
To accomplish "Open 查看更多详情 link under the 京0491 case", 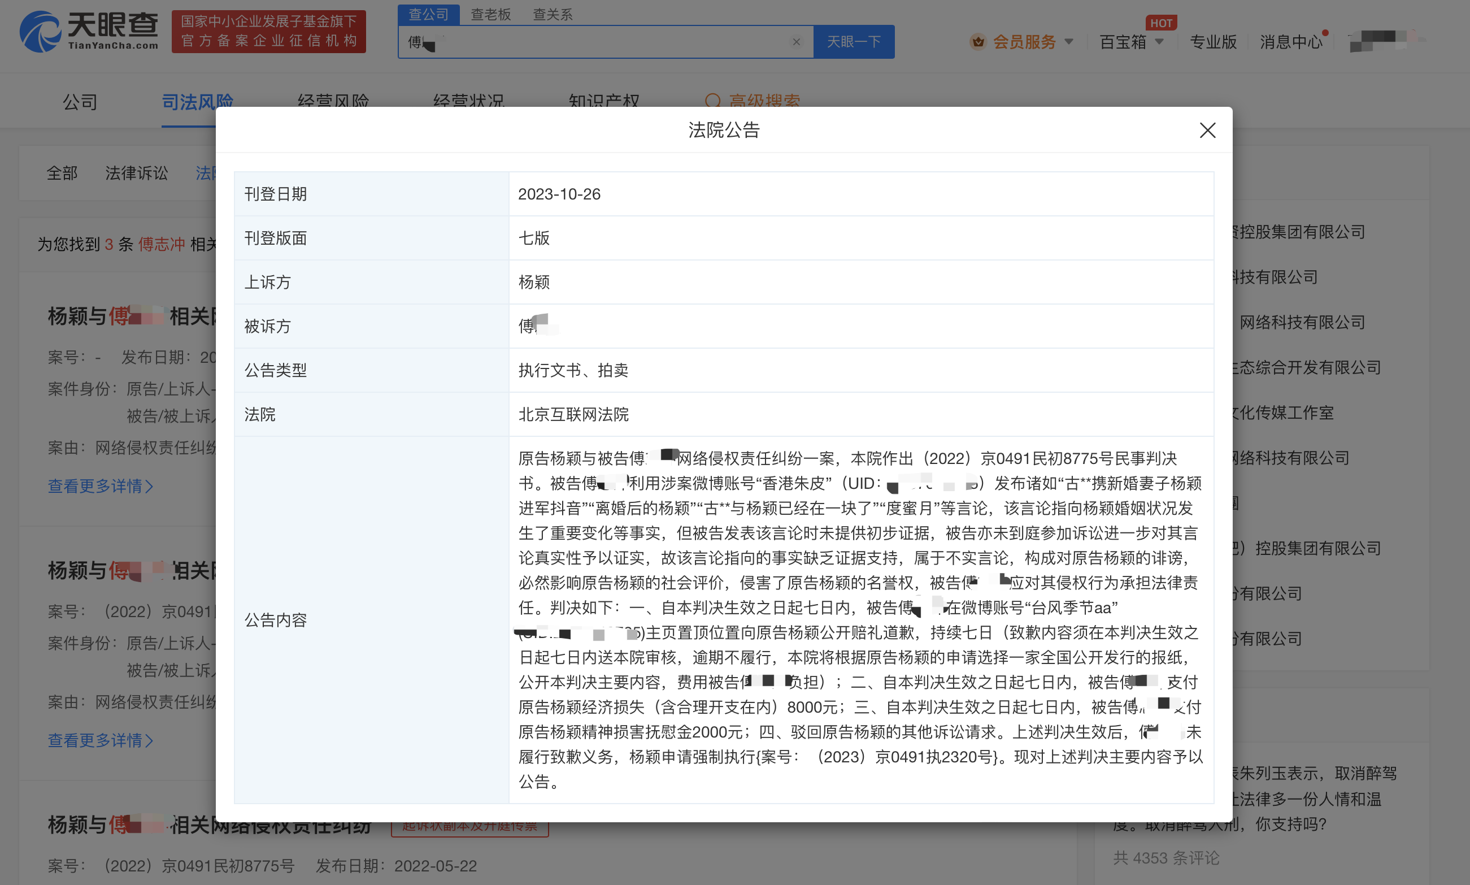I will tap(101, 740).
